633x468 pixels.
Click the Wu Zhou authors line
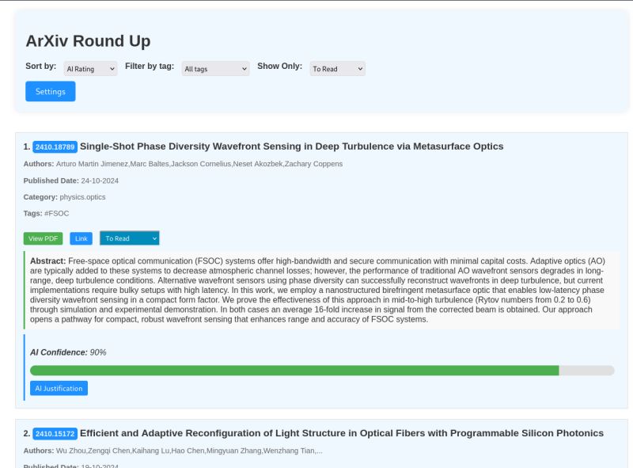172,451
